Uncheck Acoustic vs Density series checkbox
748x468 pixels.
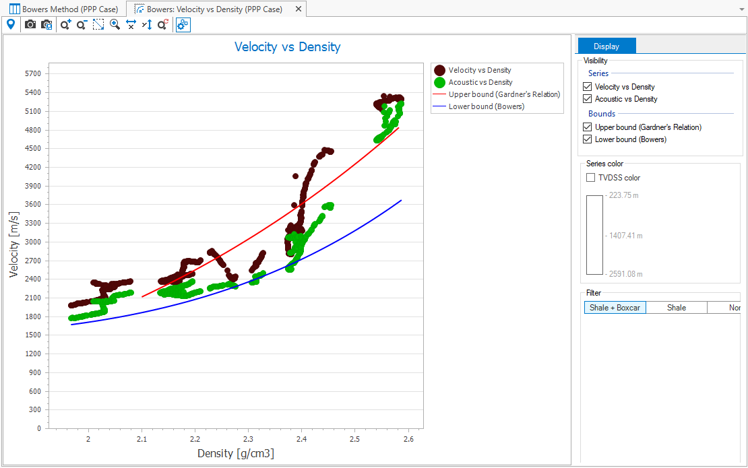(x=588, y=99)
